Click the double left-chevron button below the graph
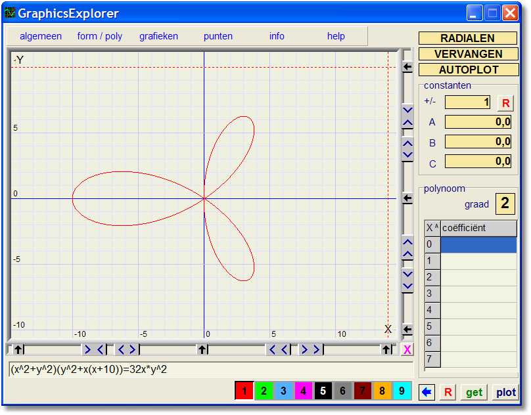The height and width of the screenshot is (415, 531). (279, 349)
